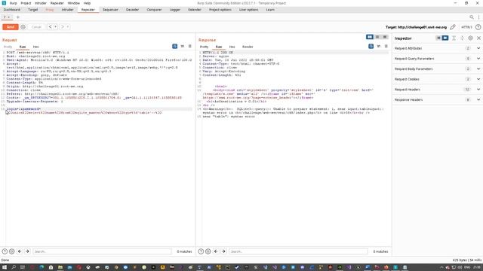Open the Repeater menu in menu bar
Viewport: 483px width, 271px height.
pos(57,3)
